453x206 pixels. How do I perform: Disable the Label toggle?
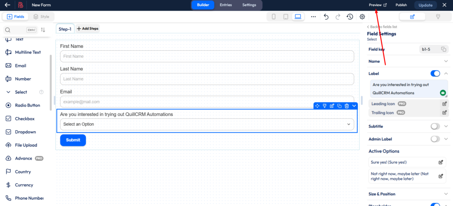pos(435,73)
